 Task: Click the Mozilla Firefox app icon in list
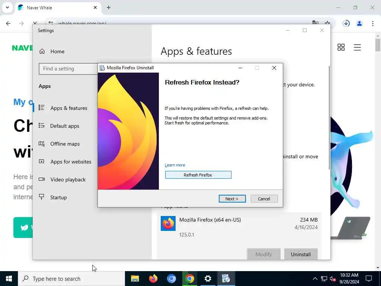click(168, 223)
